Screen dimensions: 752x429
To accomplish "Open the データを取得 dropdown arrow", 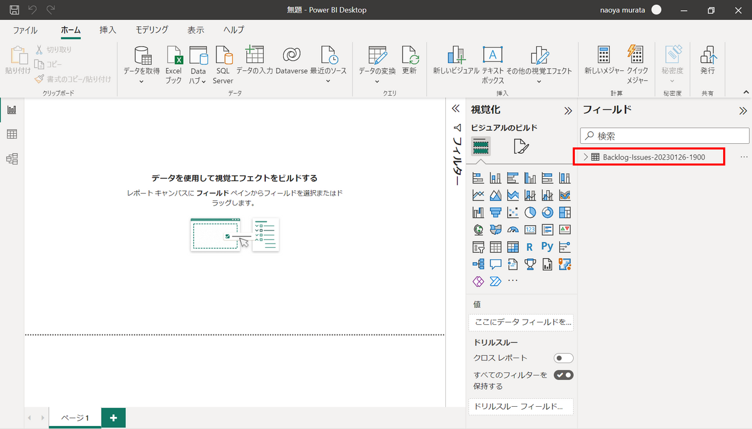I will 142,81.
